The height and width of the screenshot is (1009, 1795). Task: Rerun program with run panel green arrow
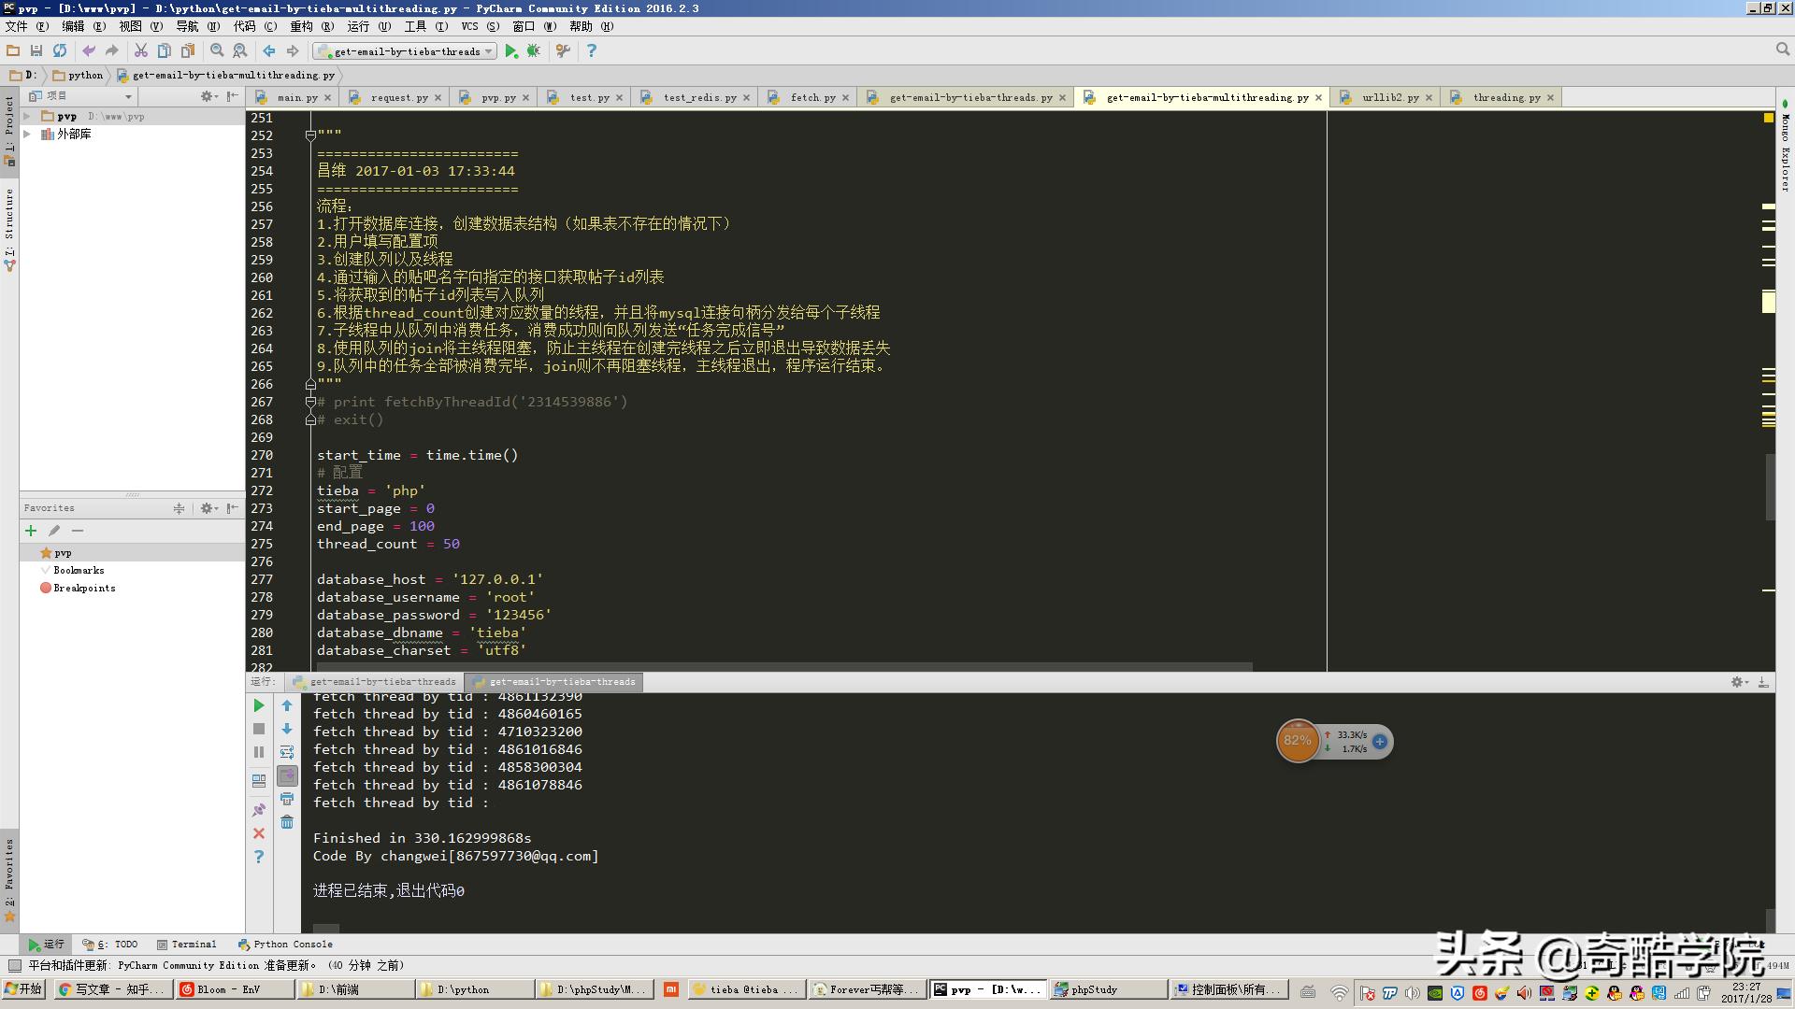pos(259,706)
